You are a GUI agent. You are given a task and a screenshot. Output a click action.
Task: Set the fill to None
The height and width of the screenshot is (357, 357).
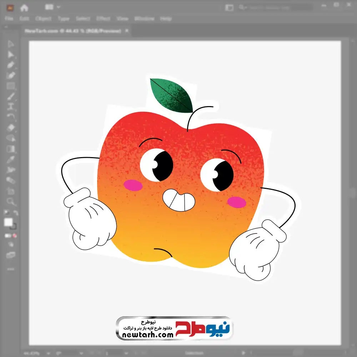tap(15, 236)
